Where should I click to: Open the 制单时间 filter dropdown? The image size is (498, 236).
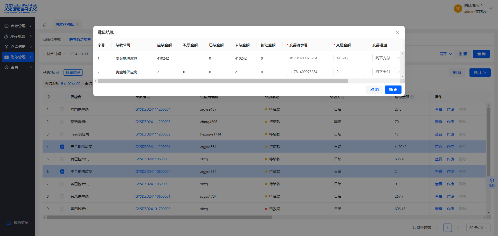click(x=55, y=54)
